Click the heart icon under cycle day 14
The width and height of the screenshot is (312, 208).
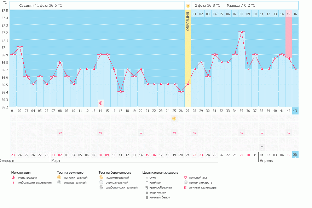[100, 133]
